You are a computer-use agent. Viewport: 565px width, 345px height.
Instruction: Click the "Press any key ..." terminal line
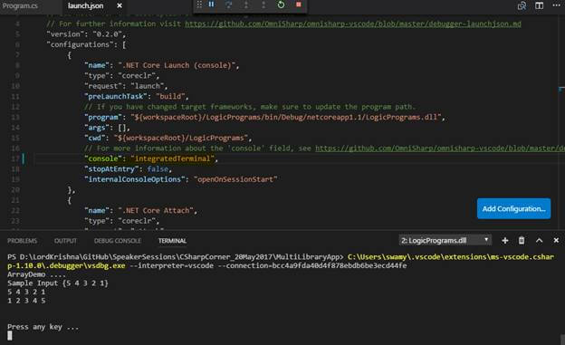43,327
